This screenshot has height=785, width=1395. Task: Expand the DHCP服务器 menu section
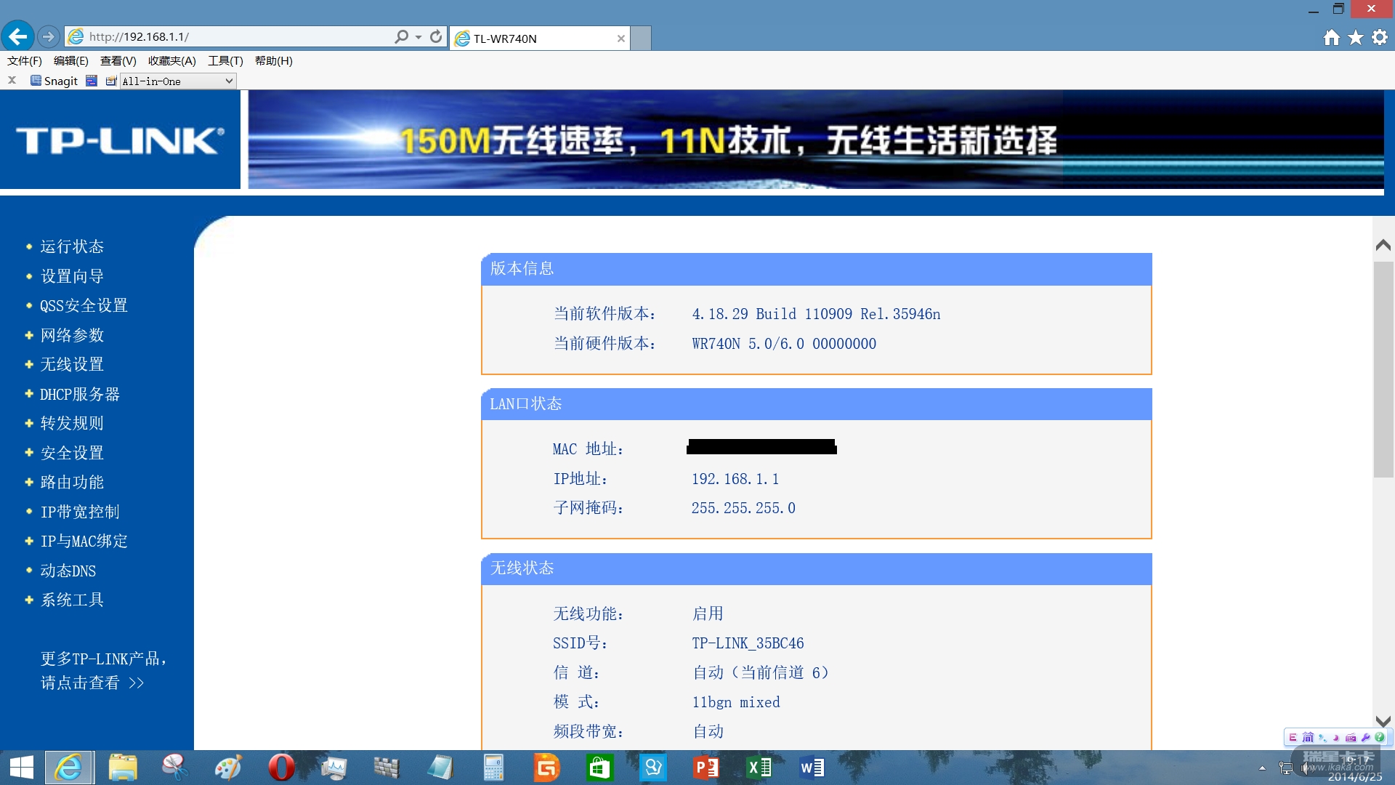[79, 394]
